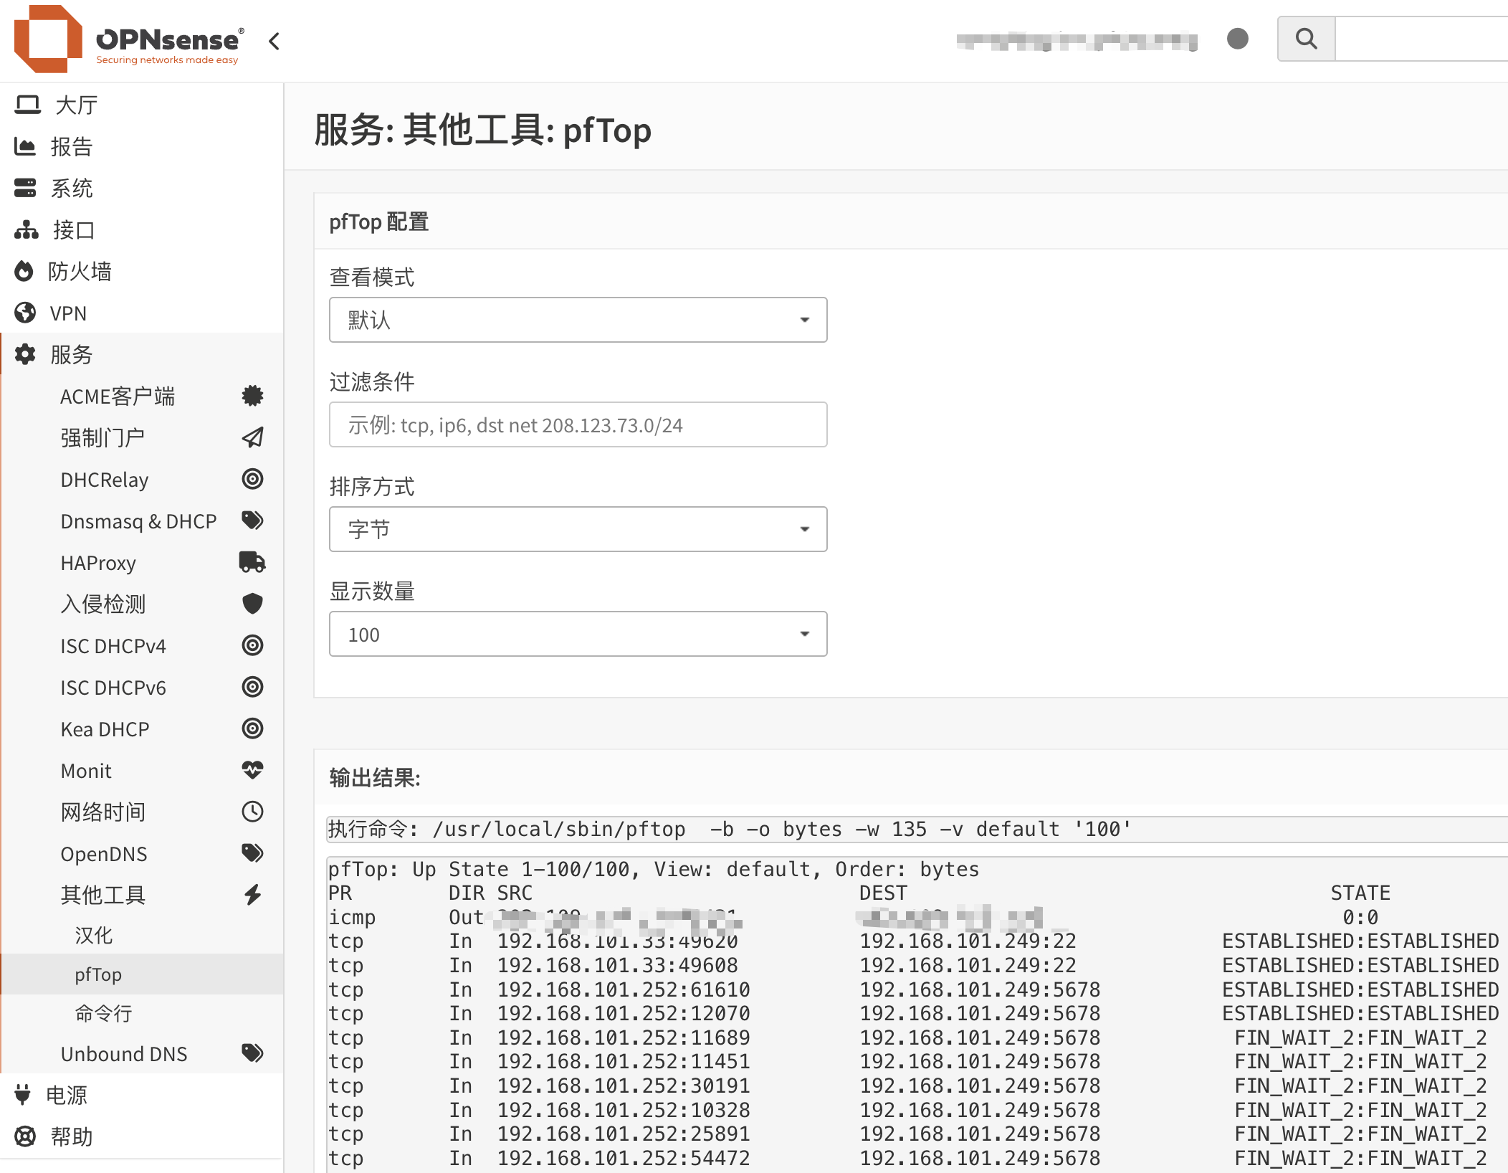1508x1173 pixels.
Task: Click the 强制门户 paper plane icon
Action: click(x=252, y=437)
